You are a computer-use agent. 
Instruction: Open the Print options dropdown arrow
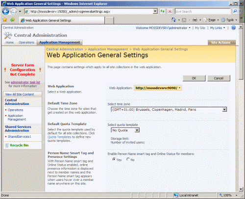coord(200,20)
